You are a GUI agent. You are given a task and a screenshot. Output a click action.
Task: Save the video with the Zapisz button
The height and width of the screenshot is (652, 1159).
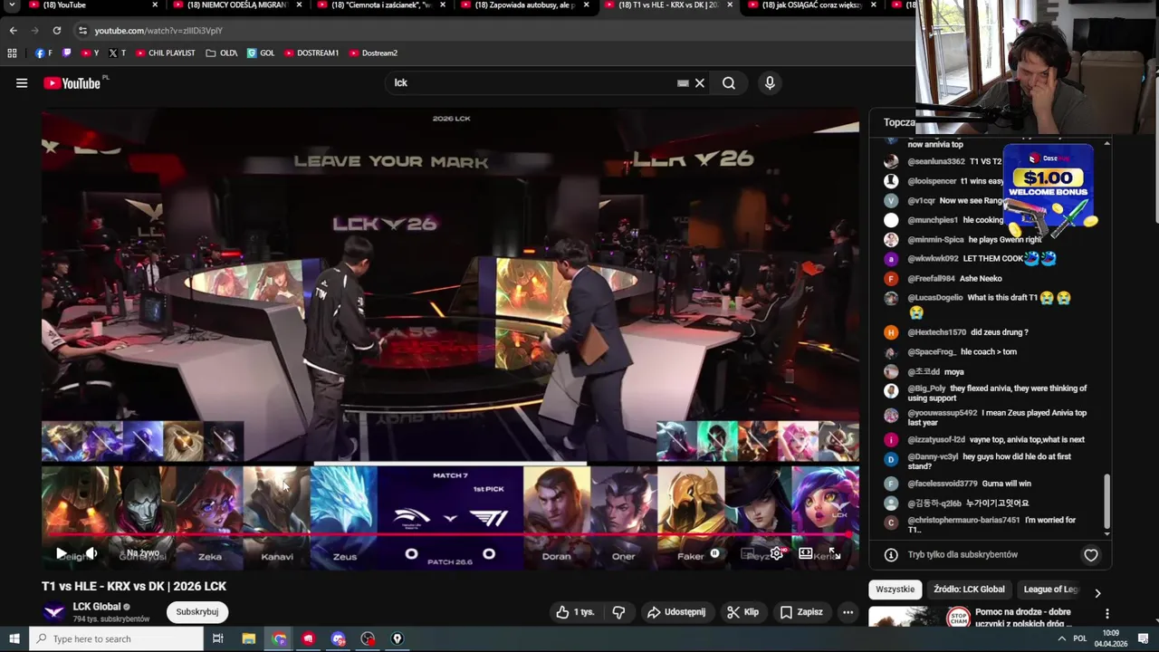pos(801,612)
